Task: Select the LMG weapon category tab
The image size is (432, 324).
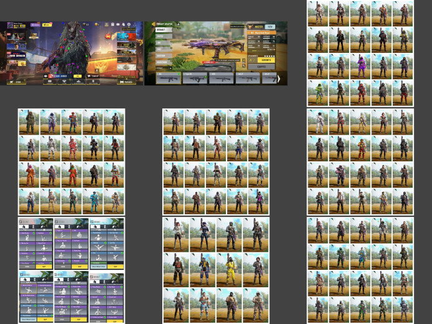Action: click(164, 42)
